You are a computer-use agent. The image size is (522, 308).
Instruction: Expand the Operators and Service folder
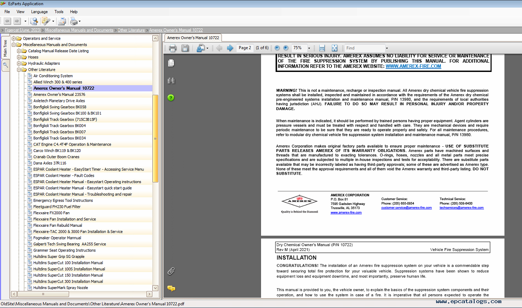click(x=13, y=38)
